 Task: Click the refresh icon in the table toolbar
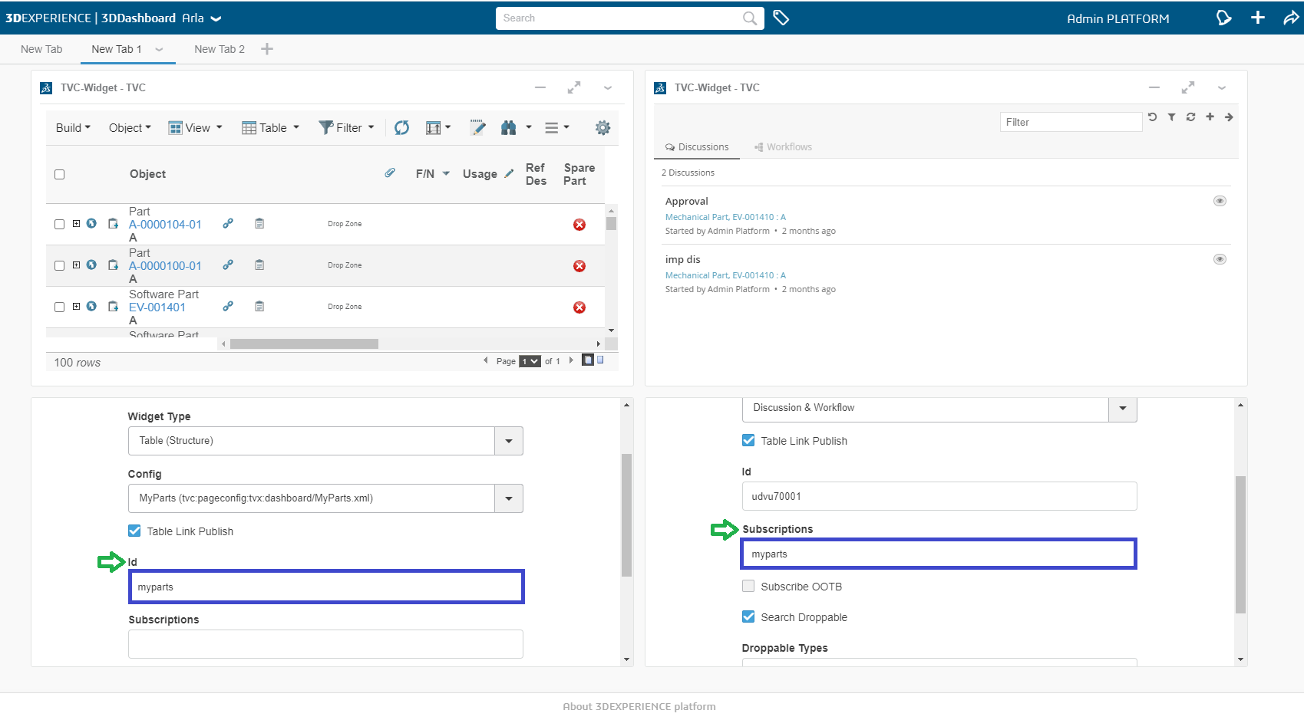coord(401,128)
